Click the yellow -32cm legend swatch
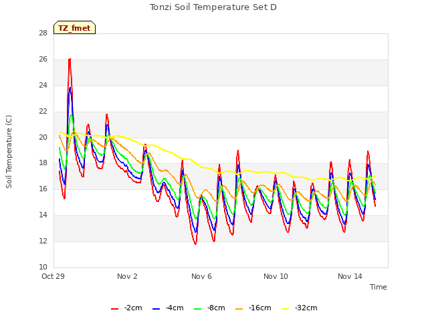Viewport: 428px width, 321px height. pos(286,309)
